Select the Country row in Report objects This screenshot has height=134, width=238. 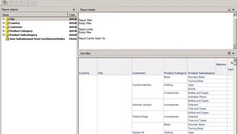point(39,23)
